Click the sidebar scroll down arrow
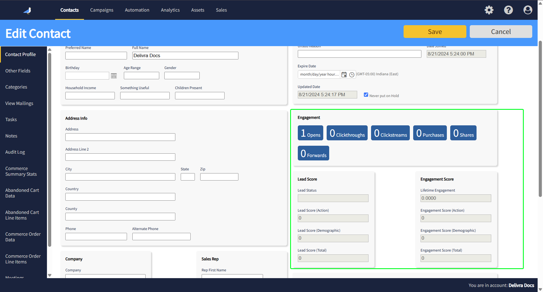The width and height of the screenshot is (543, 292). pos(50,275)
